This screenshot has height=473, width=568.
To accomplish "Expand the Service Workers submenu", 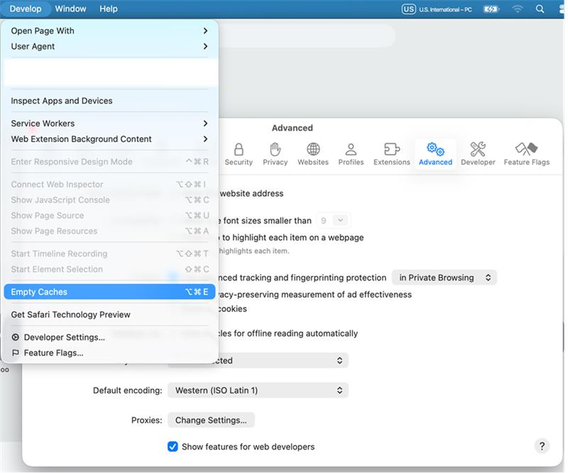I will pos(109,124).
